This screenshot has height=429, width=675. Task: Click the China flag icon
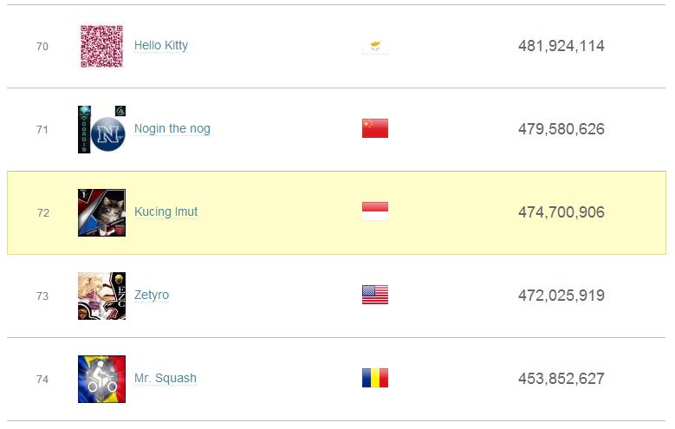[374, 129]
